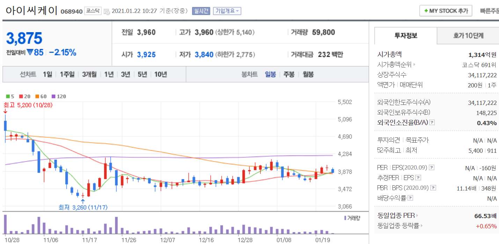Select the 투자정보 tab
499x244 pixels.
(406, 36)
